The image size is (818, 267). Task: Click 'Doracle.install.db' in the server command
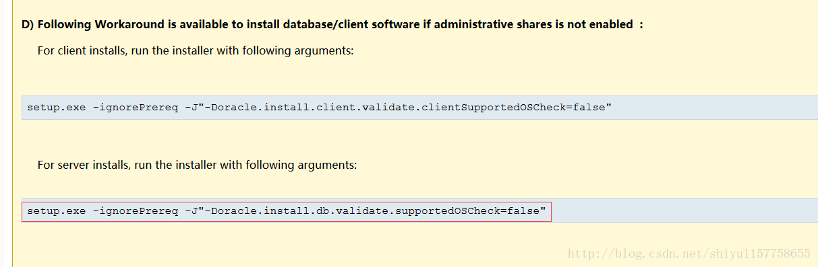[x=270, y=211]
